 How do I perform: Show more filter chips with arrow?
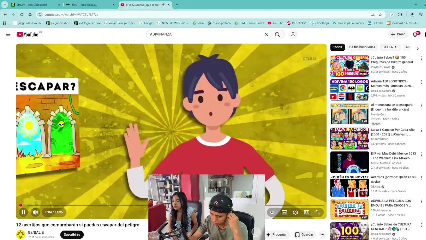click(x=417, y=49)
